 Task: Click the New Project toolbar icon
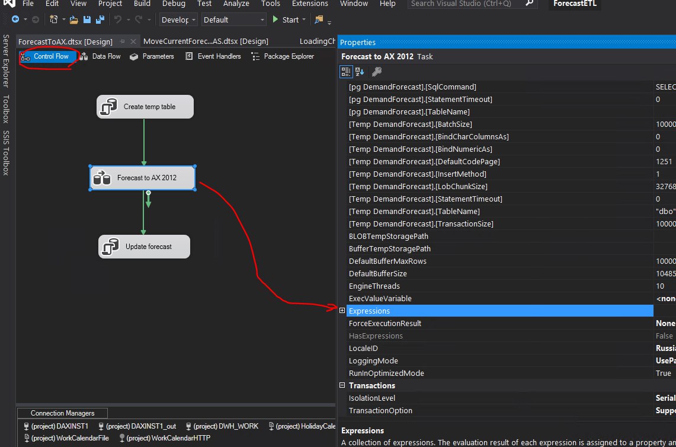(x=54, y=20)
